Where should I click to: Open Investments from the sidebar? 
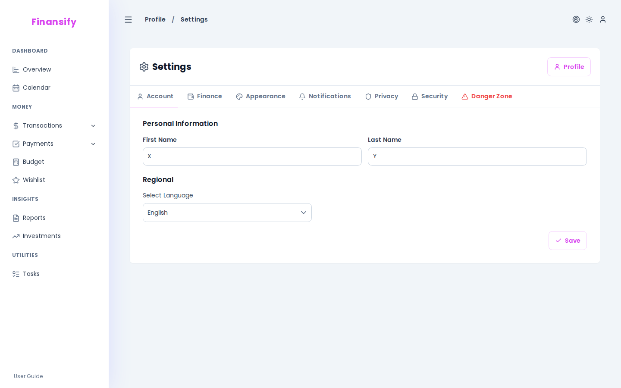pos(41,236)
